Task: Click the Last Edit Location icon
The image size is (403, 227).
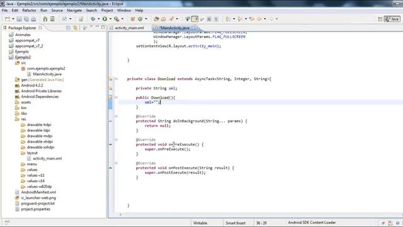Action: 252,19
